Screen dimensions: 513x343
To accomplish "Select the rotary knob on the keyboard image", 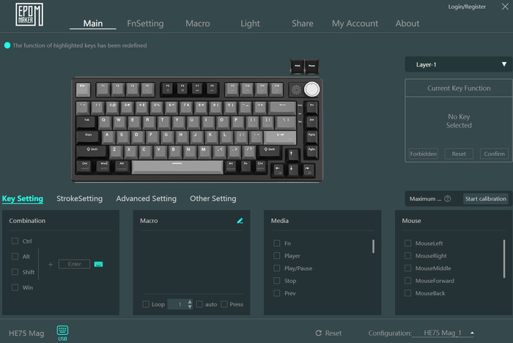I will [x=311, y=89].
